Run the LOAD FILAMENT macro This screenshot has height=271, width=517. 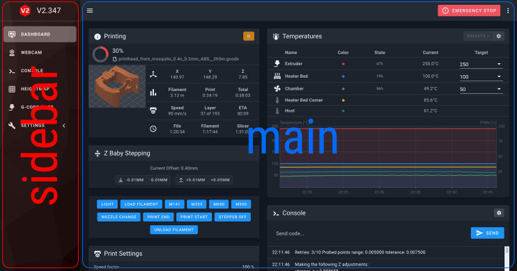141,204
